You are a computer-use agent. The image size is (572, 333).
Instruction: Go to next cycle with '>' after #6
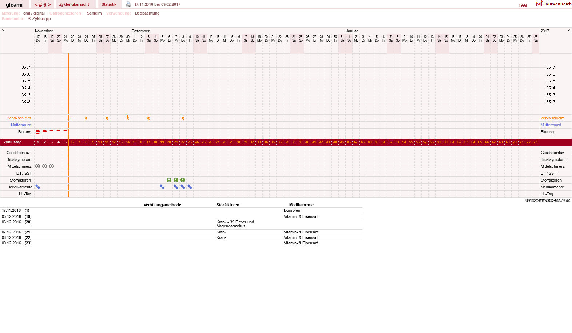coord(49,5)
